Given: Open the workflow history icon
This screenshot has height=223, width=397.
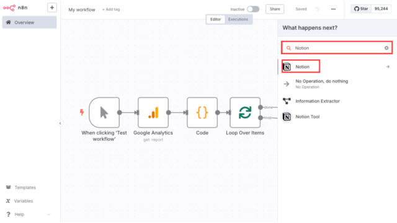Looking at the screenshot, I should coord(318,9).
